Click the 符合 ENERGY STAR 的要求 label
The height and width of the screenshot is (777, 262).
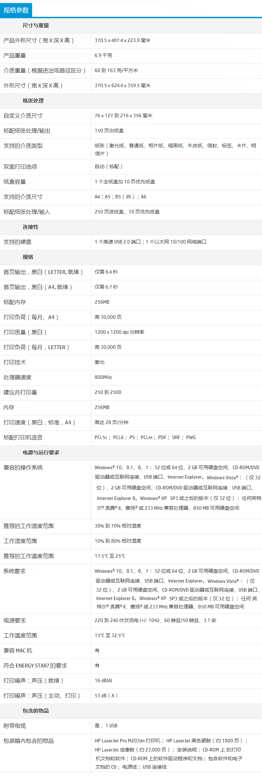click(x=35, y=666)
